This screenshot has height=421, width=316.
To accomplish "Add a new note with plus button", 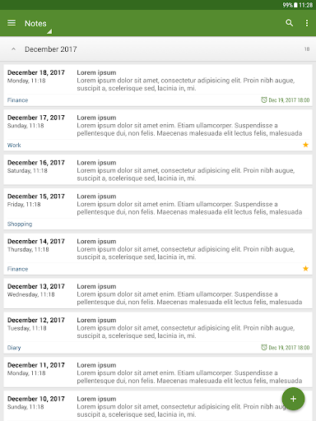I will (293, 399).
